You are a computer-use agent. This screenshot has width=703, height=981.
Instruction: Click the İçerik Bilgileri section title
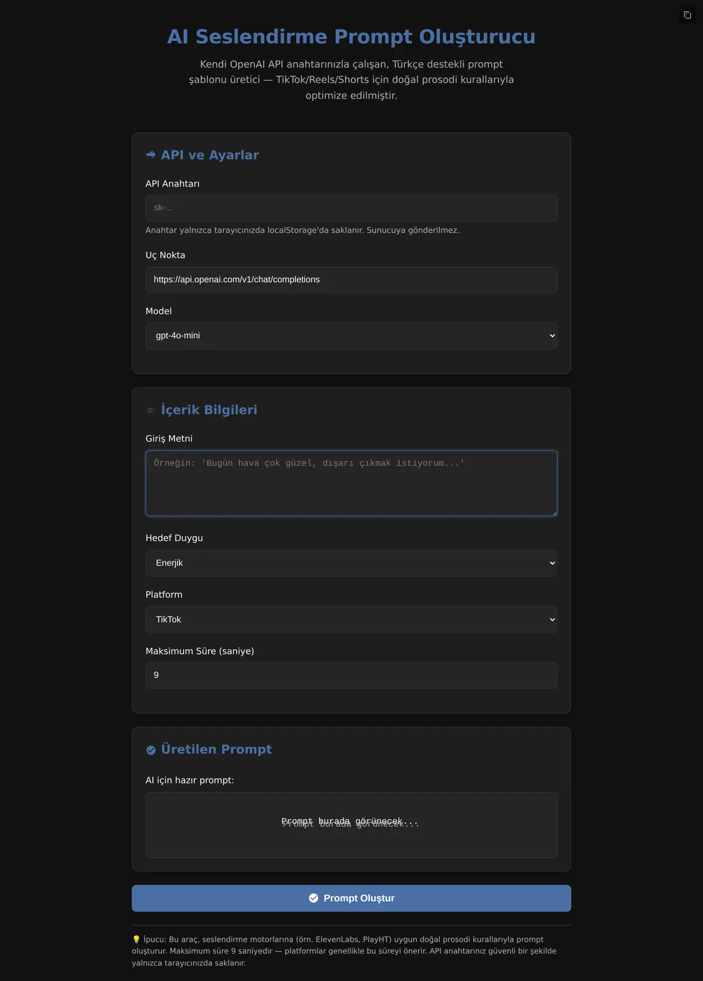coord(209,410)
